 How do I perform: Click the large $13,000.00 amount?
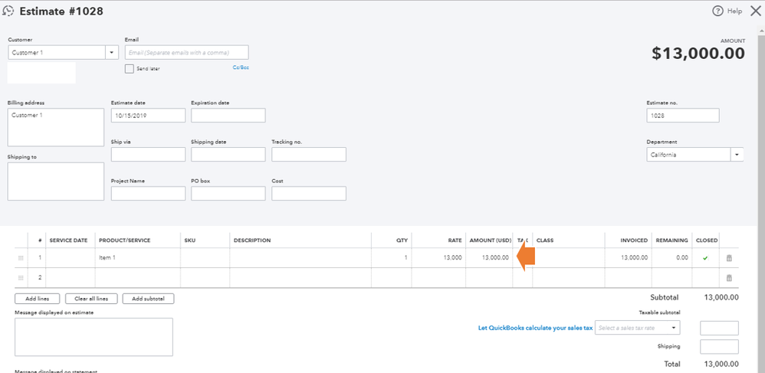(x=698, y=54)
